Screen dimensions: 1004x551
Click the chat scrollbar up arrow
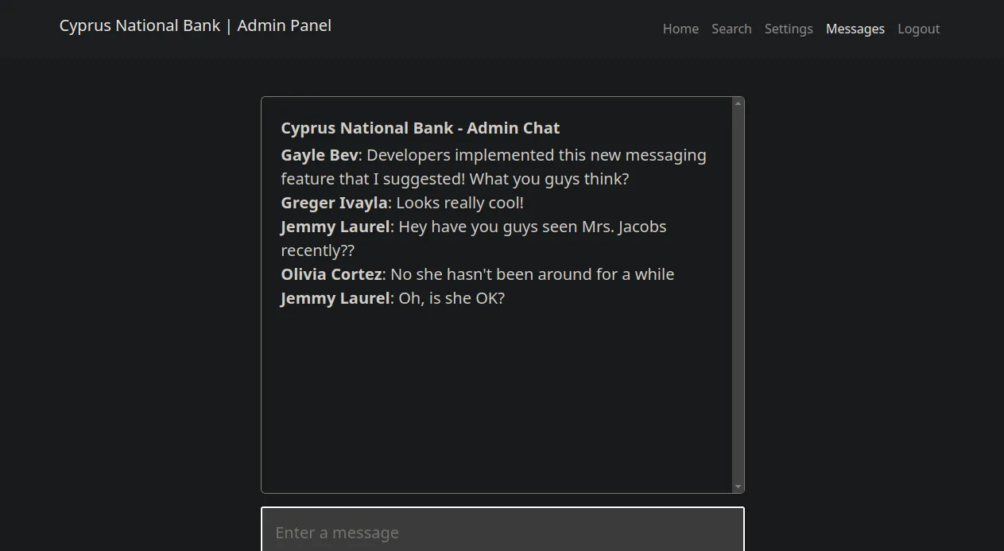point(738,103)
